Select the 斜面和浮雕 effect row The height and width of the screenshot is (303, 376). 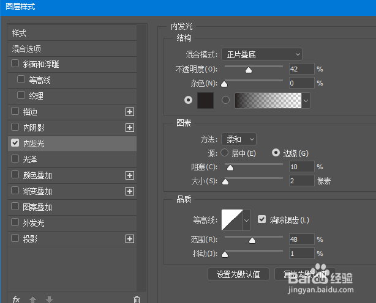point(72,64)
